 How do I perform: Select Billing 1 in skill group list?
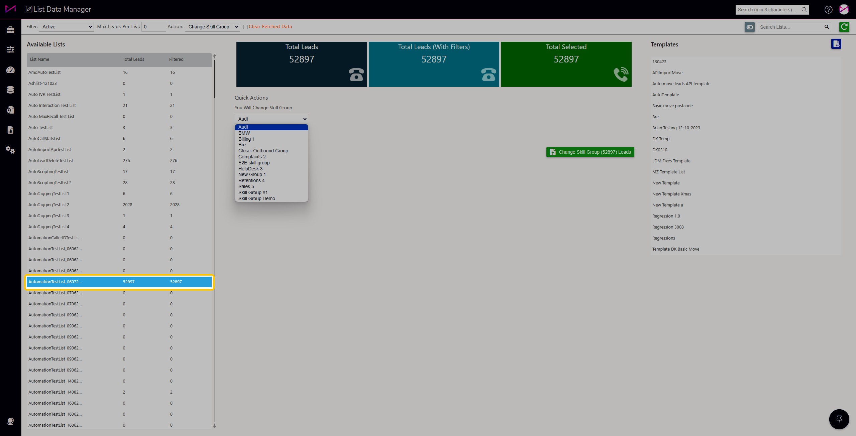coord(271,139)
